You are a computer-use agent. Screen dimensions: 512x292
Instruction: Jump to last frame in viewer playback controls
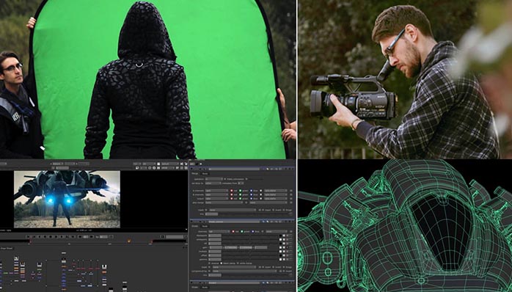pos(73,237)
